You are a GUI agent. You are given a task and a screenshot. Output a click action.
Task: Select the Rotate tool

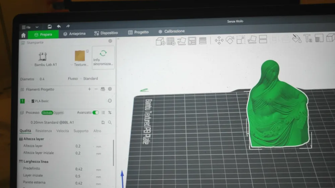[230, 40]
